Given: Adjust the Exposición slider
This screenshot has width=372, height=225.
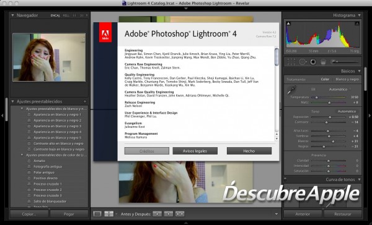Looking at the screenshot, I should [x=329, y=117].
